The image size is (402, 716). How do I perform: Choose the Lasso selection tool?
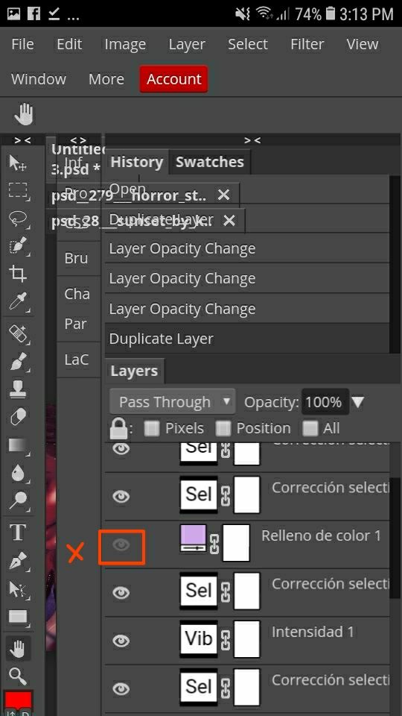[18, 219]
